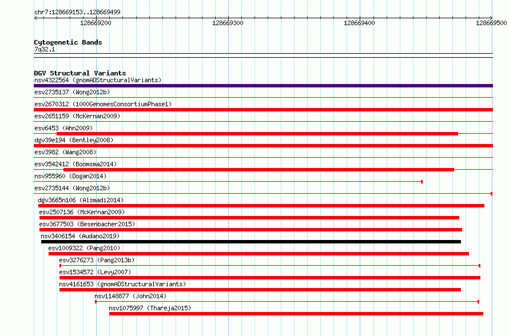Click esv3542412 (Boomsma2014) label
509x336 pixels.
pyautogui.click(x=75, y=164)
